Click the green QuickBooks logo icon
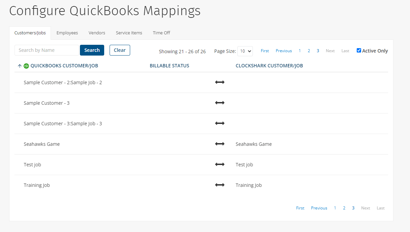The height and width of the screenshot is (232, 410). [26, 66]
